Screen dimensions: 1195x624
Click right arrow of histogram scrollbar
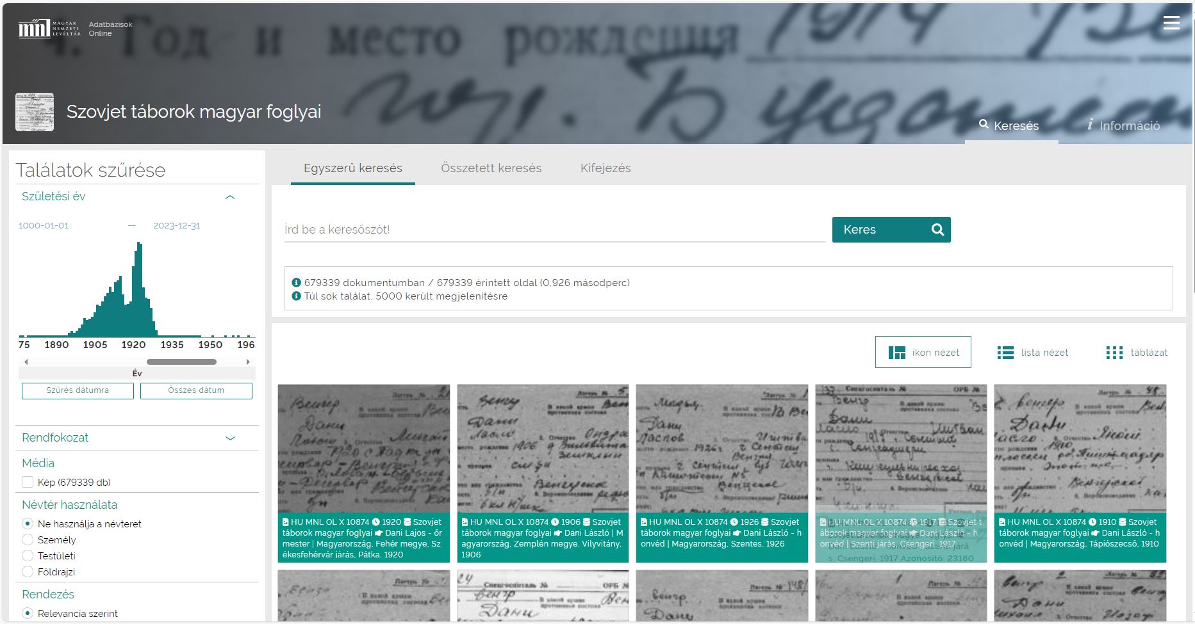coord(248,362)
